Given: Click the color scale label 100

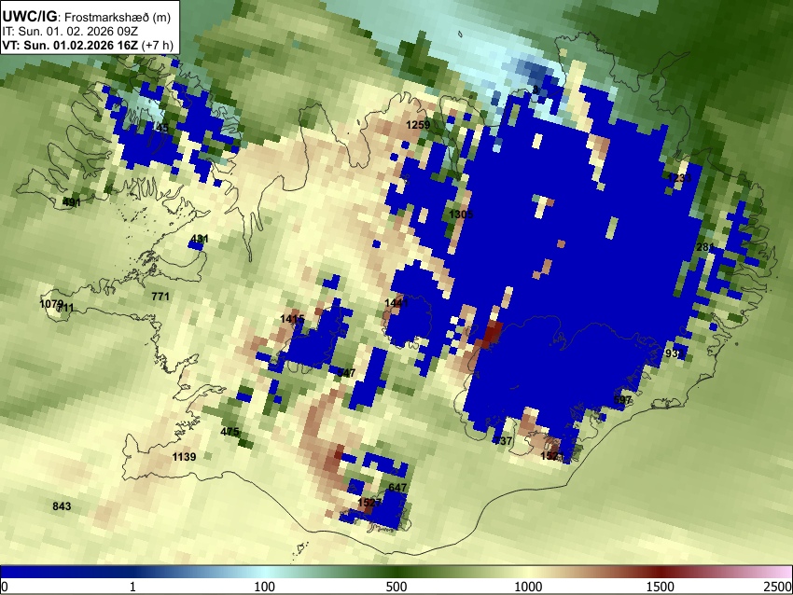Looking at the screenshot, I should (x=265, y=587).
